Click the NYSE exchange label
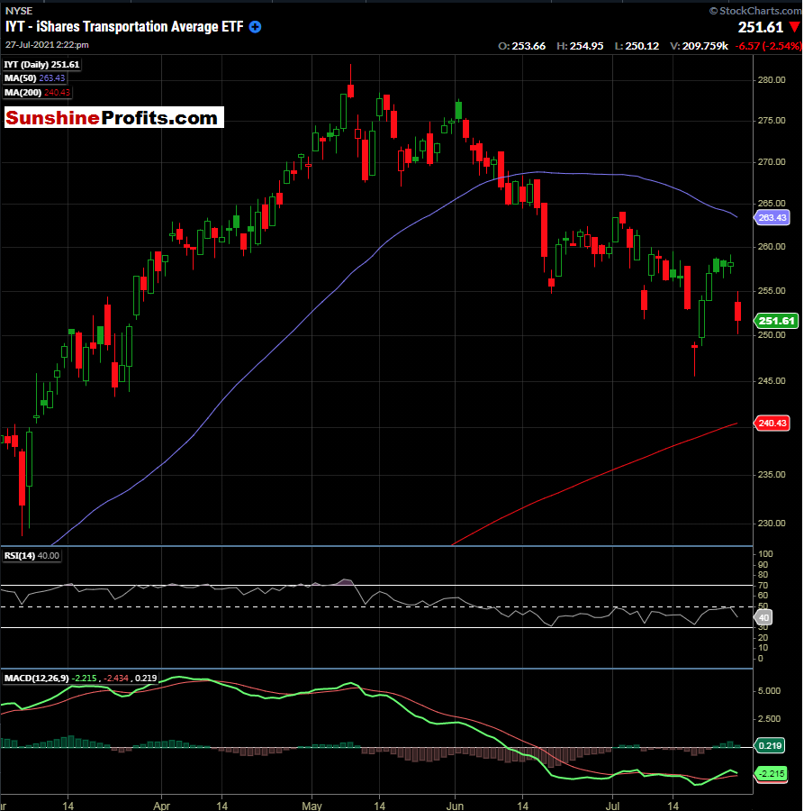804x811 pixels. tap(19, 11)
